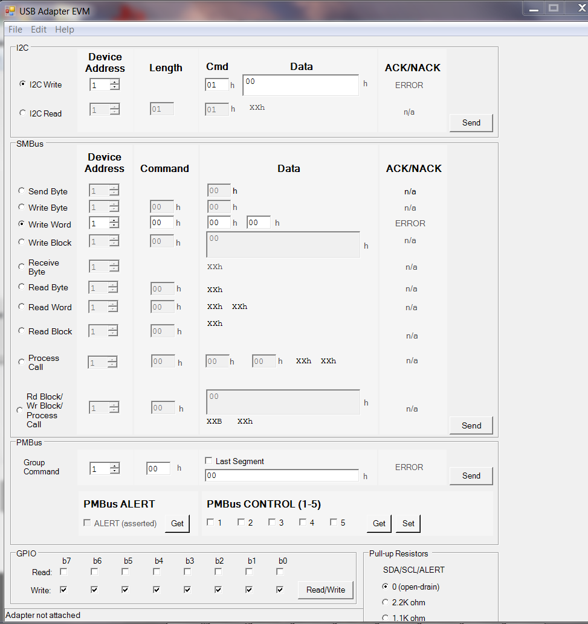Select 1.1K ohm pull-up resistor
Viewport: 588px width, 624px height.
[385, 617]
